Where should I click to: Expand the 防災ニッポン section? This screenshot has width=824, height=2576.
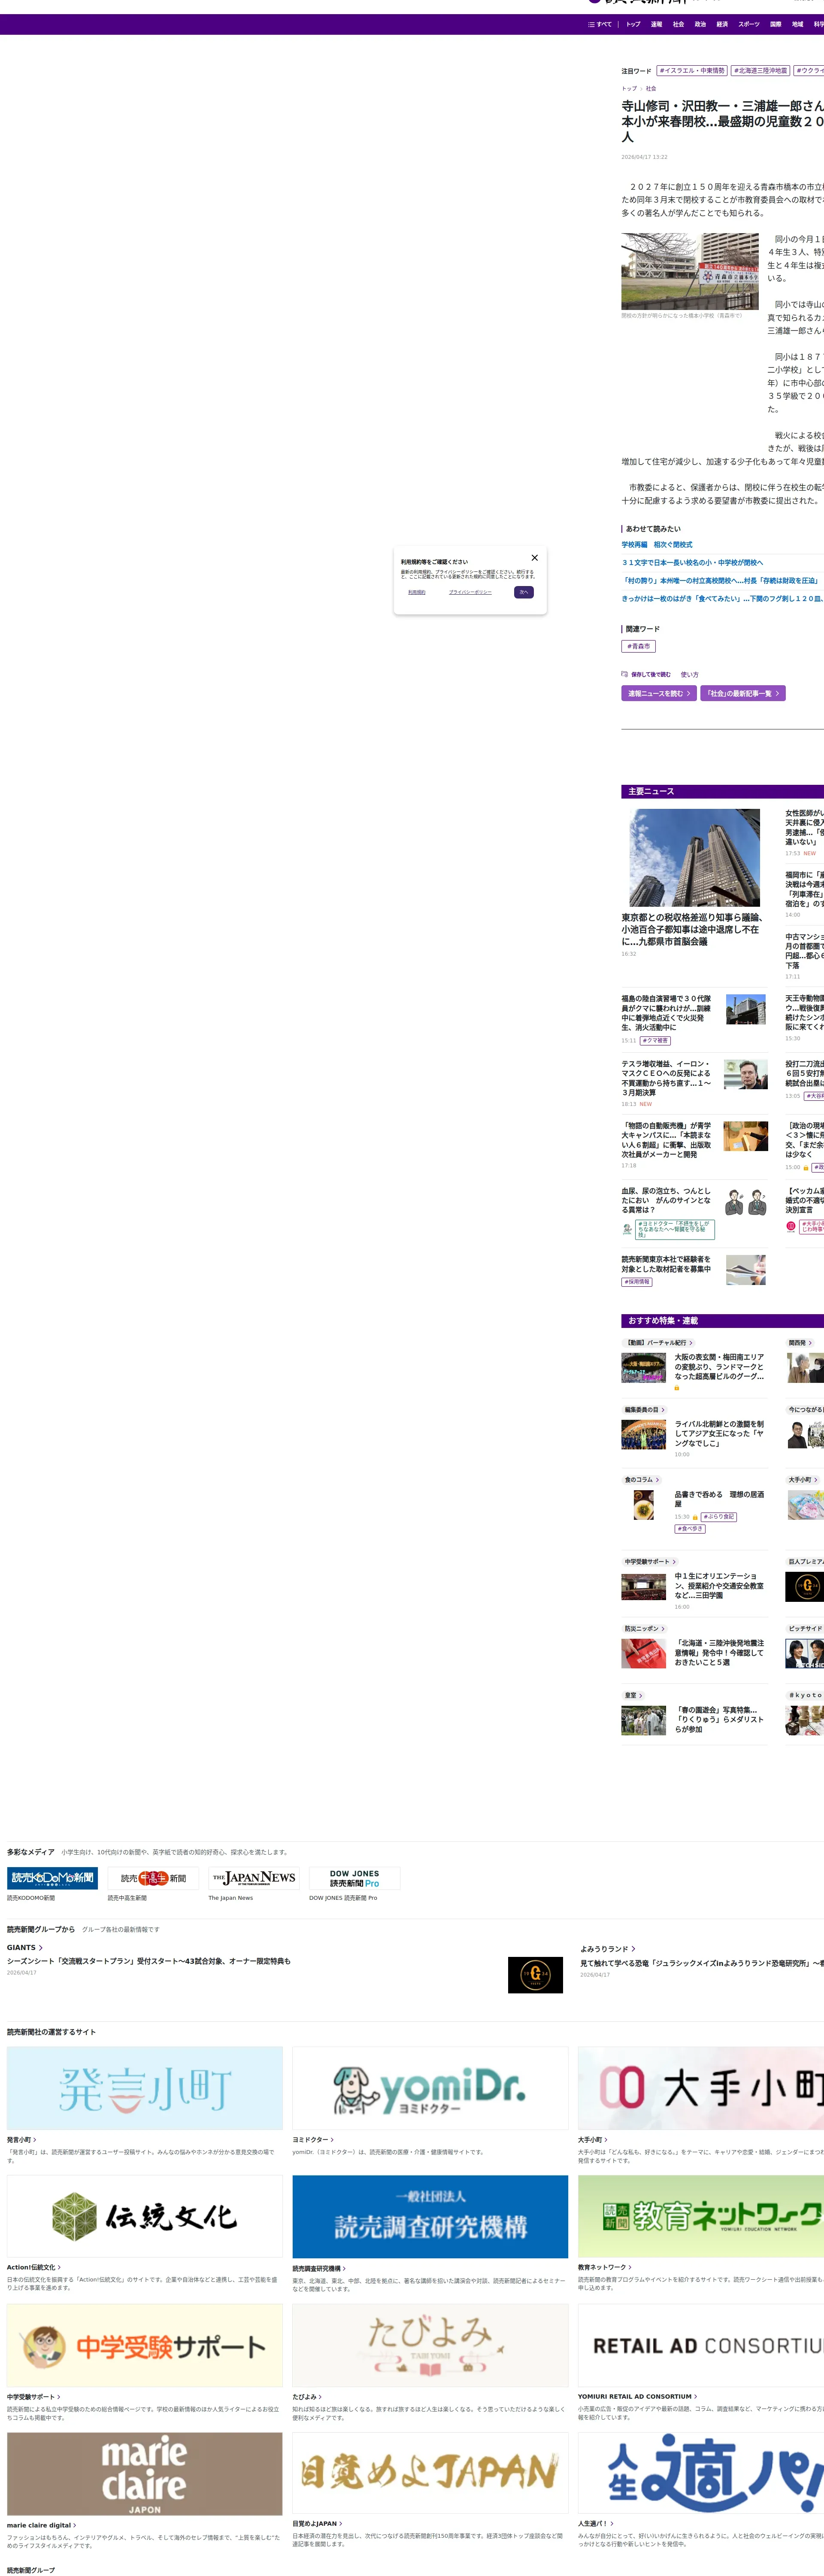644,1629
